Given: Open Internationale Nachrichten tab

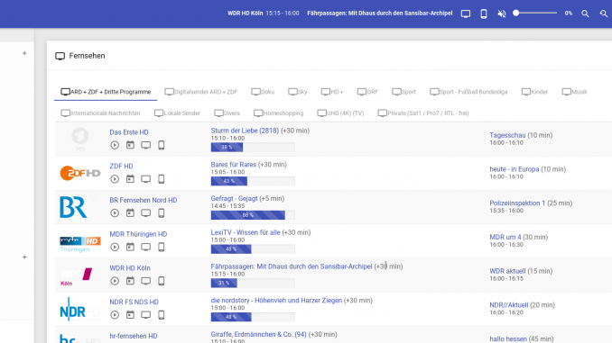Looking at the screenshot, I should [101, 113].
